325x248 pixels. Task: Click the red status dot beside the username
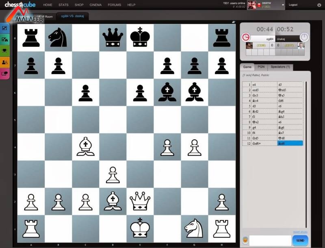pyautogui.click(x=259, y=5)
